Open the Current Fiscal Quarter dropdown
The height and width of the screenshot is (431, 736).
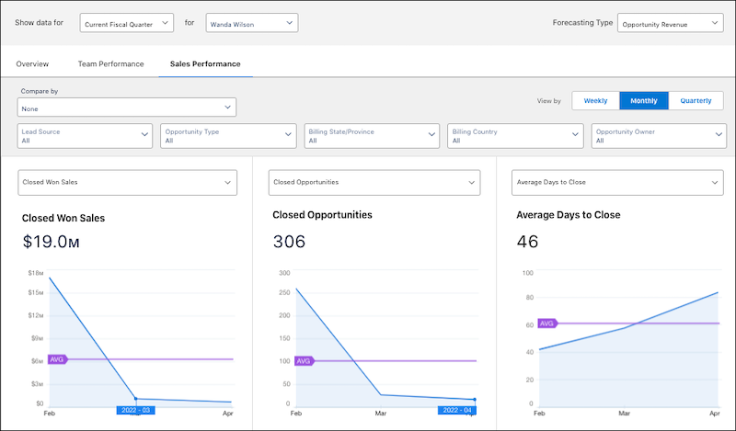(x=127, y=23)
